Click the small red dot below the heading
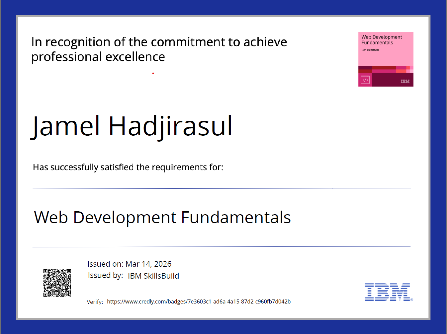447x334 pixels. coord(153,73)
